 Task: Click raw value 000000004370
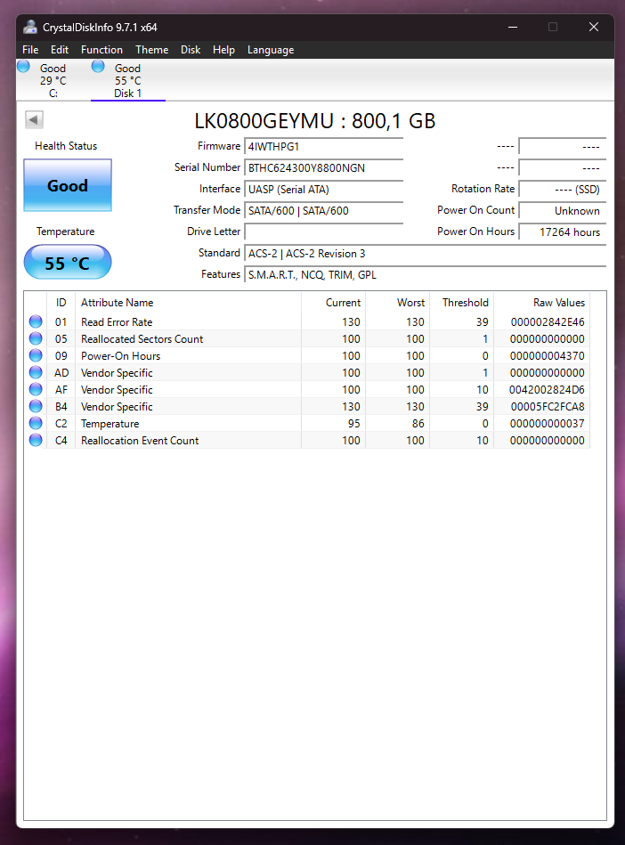coord(548,355)
